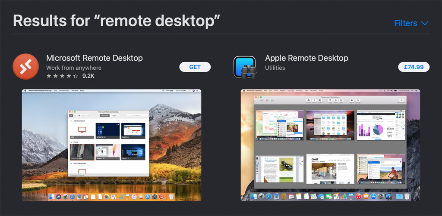This screenshot has width=442, height=216.
Task: Open the Microsoft Remote Desktop title link
Action: [x=95, y=58]
